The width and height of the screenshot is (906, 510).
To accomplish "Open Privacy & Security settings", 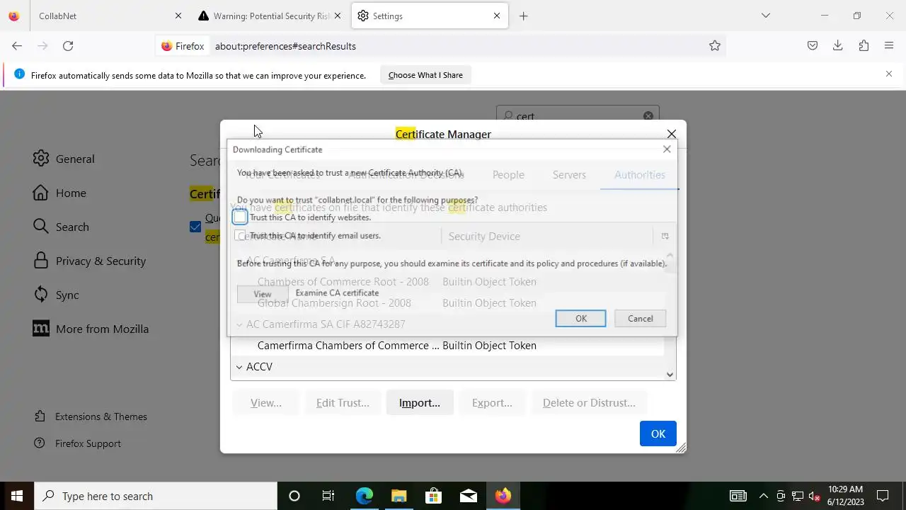I will [101, 261].
